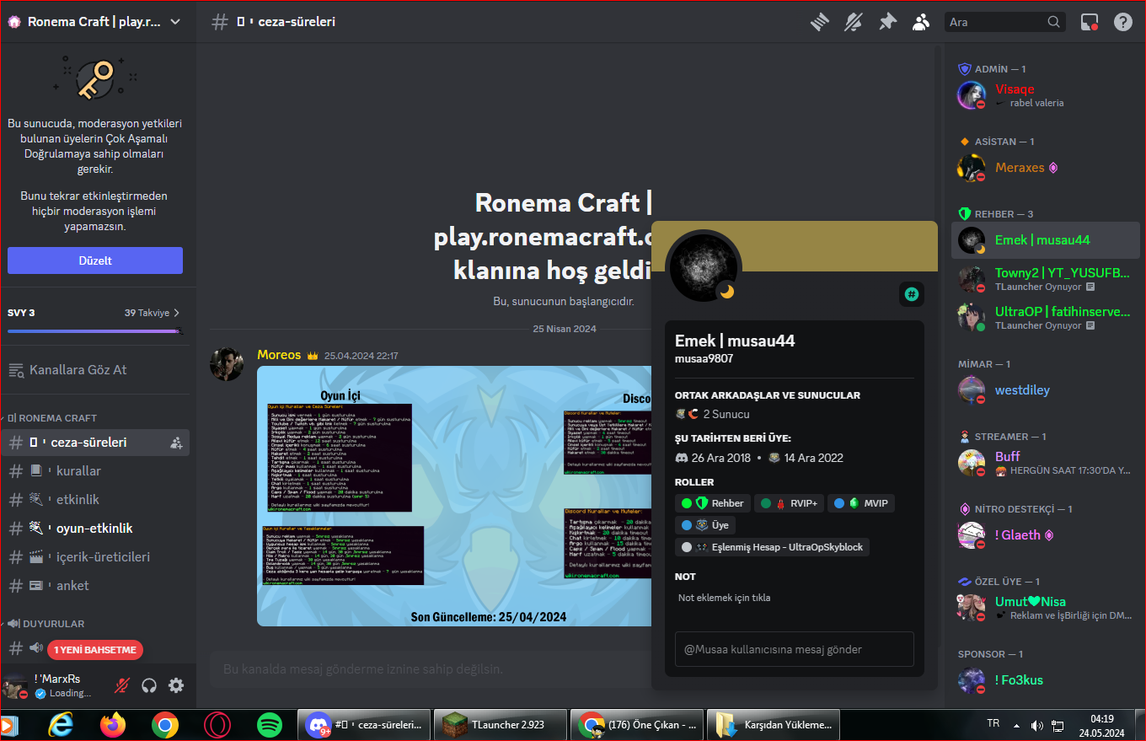
Task: Open server boosts via 39 Takviye chevron
Action: (x=176, y=313)
